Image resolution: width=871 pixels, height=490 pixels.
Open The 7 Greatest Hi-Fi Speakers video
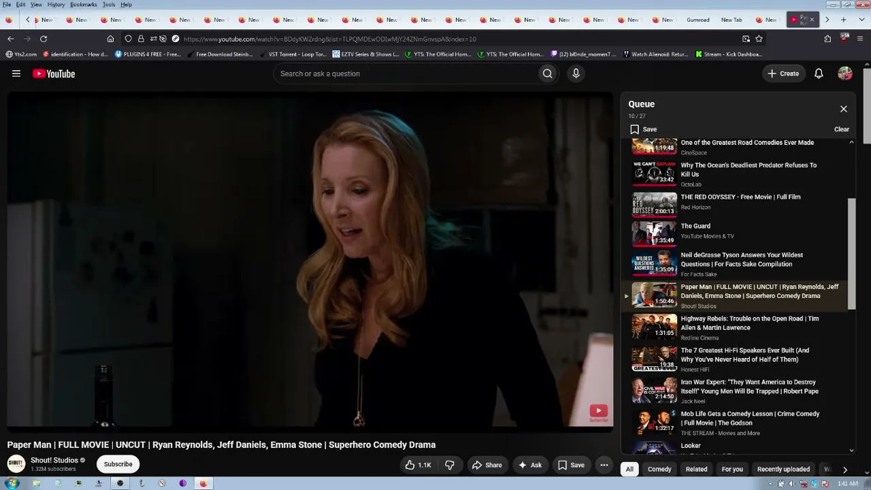coord(745,355)
